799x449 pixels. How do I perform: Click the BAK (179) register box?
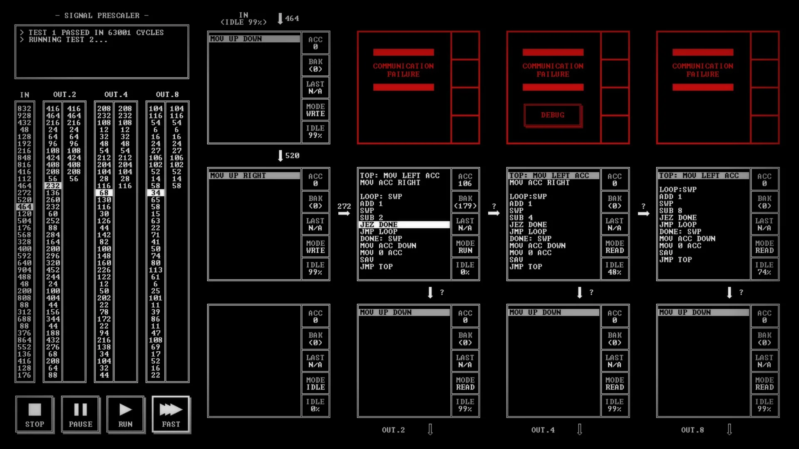pyautogui.click(x=465, y=202)
